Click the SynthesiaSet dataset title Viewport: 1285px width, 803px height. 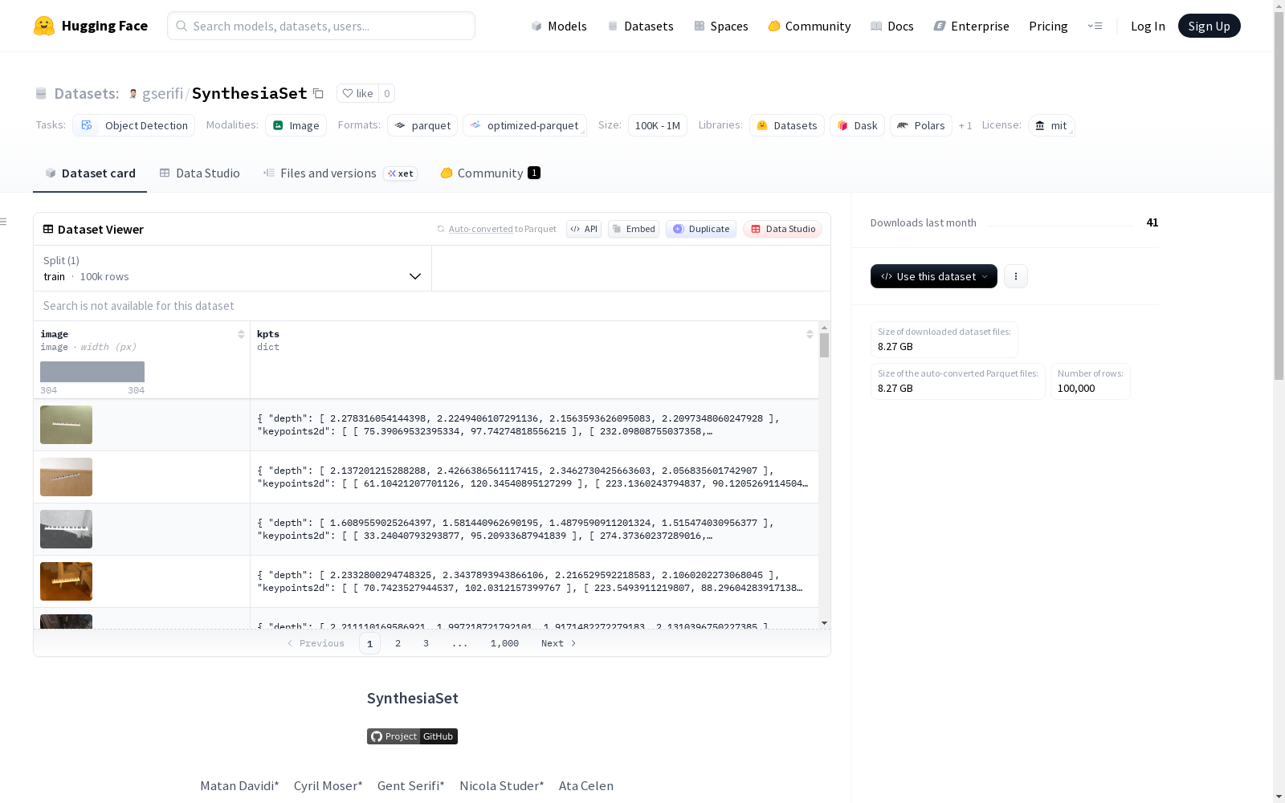click(x=250, y=93)
